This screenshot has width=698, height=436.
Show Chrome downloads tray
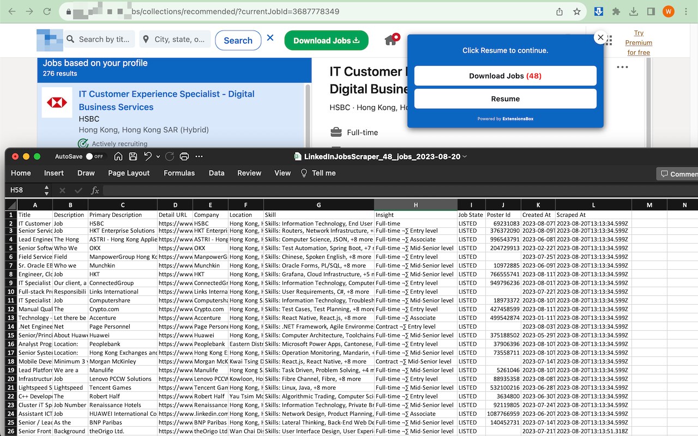(634, 11)
